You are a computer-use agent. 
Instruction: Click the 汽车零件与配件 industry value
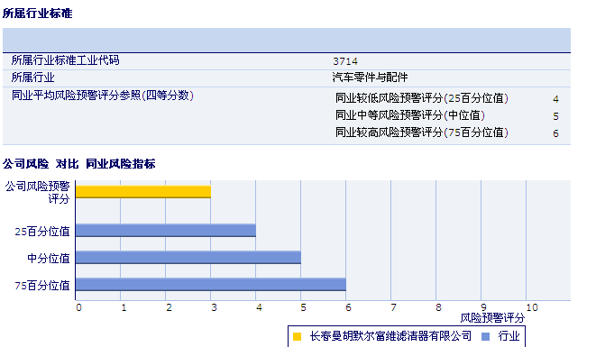[370, 78]
